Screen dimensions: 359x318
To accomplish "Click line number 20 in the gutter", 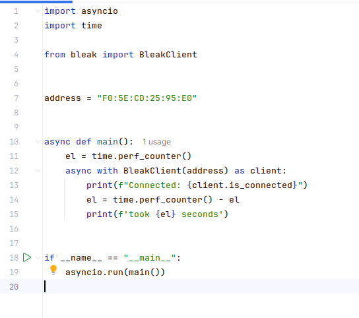I will pos(14,286).
